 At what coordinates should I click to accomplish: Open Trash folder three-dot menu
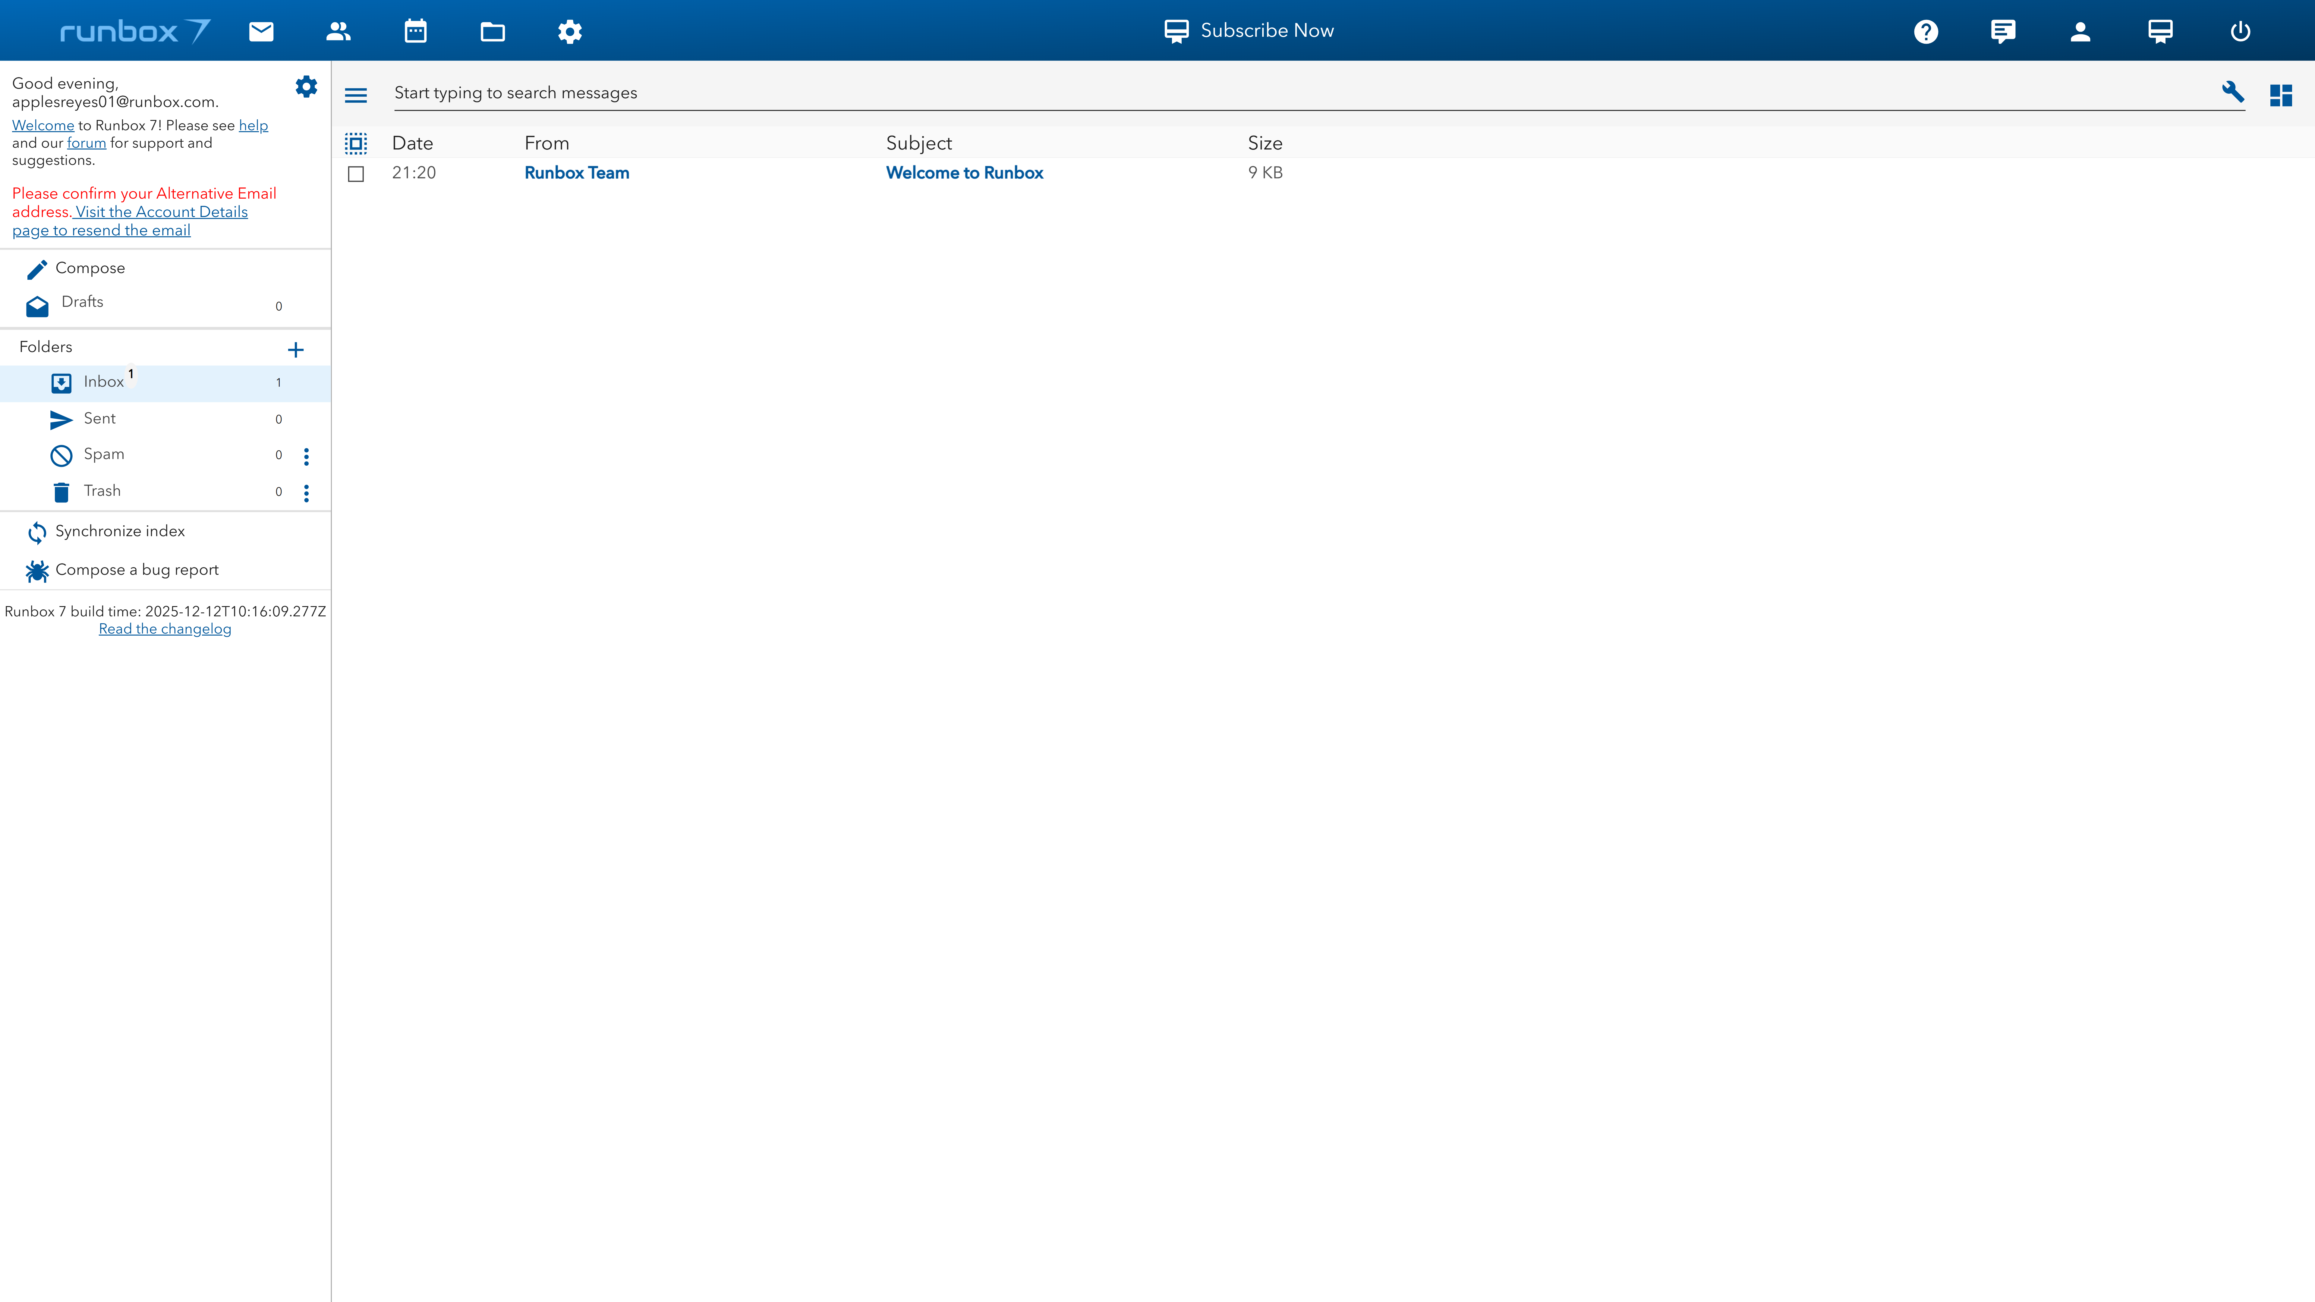click(307, 492)
